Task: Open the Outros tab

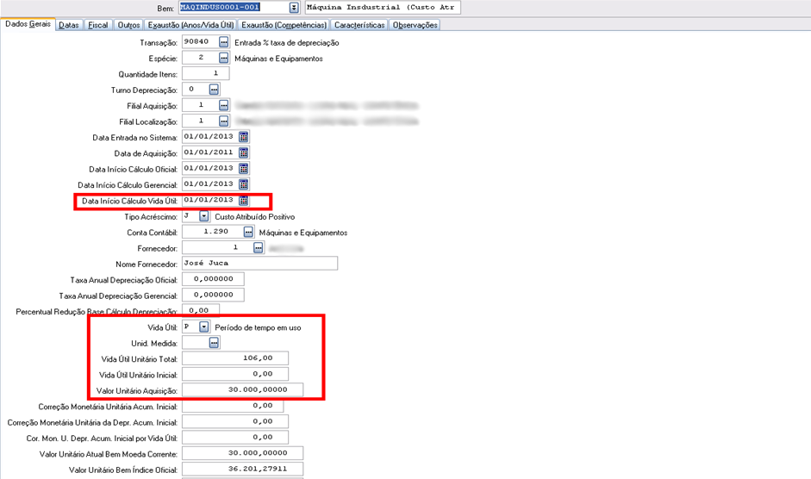Action: click(x=128, y=25)
